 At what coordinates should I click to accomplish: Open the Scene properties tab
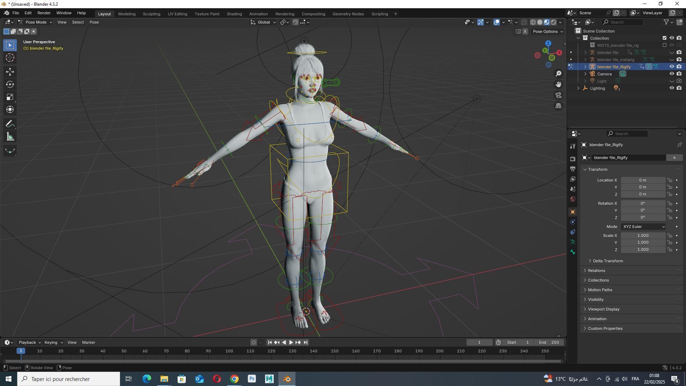pos(573,189)
